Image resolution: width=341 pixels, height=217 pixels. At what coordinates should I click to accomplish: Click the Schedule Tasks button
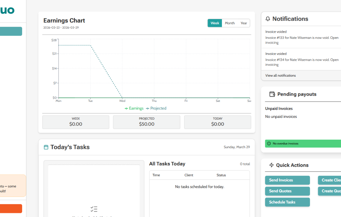pos(287,202)
